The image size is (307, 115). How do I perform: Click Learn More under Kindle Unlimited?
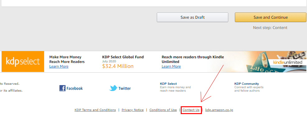tap(171, 66)
